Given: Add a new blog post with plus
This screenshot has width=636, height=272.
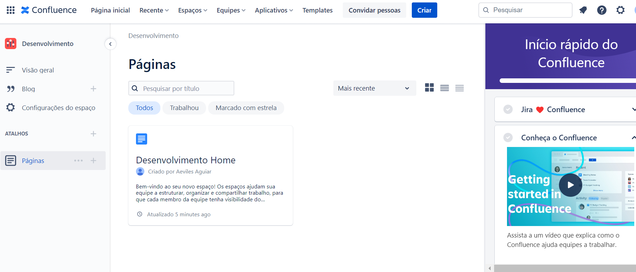Looking at the screenshot, I should (x=93, y=89).
